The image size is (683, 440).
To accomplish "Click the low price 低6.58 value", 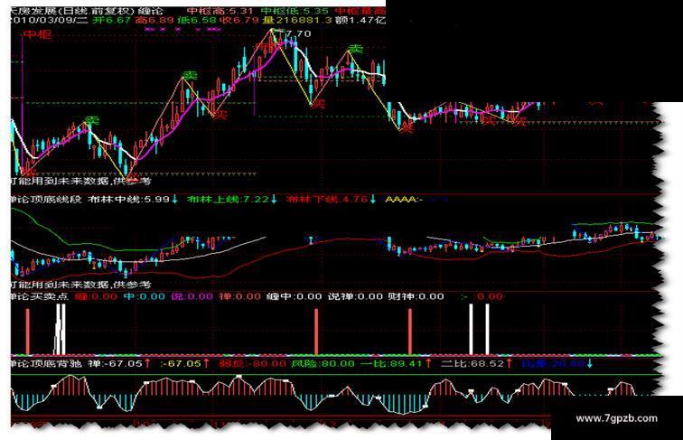I will [199, 20].
